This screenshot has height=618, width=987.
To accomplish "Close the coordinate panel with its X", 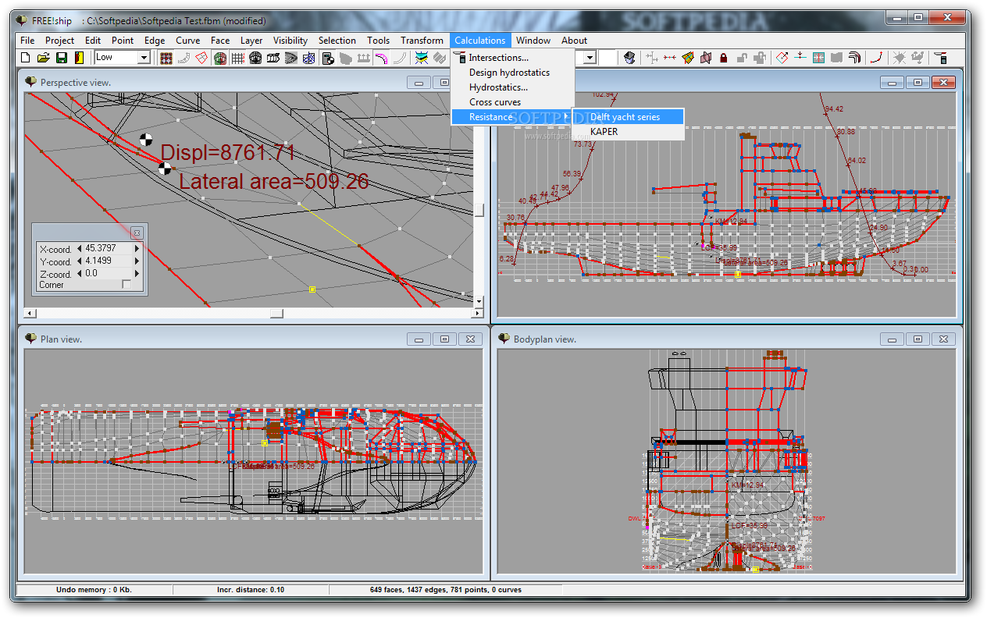I will (137, 233).
